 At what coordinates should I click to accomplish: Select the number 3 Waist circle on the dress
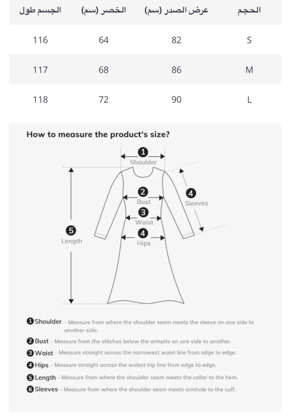click(x=143, y=213)
